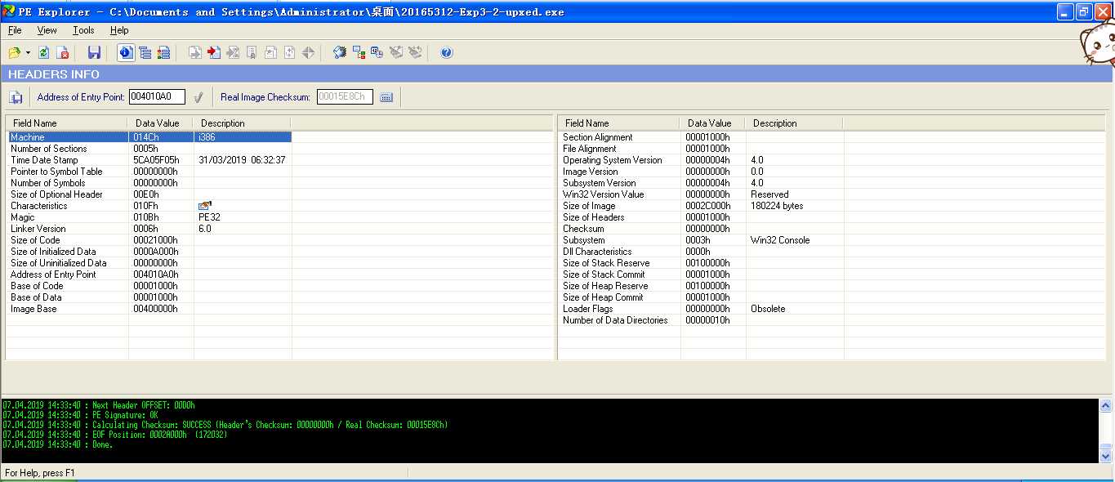Select the Size of Image row
Viewport: 1115px width, 482px height.
[x=702, y=206]
